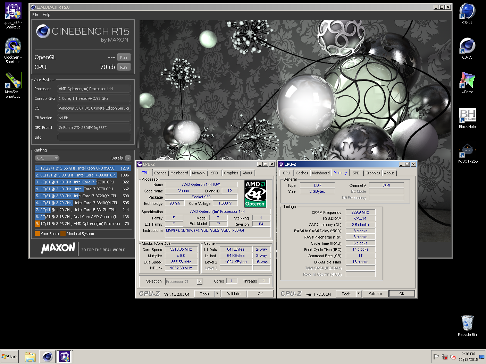Click the Start button
Viewport: 486px width, 364px height.
pyautogui.click(x=10, y=357)
